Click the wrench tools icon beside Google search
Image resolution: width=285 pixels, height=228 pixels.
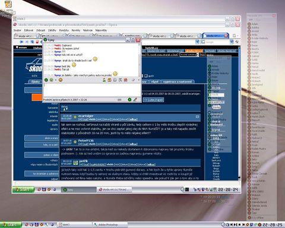(237, 42)
